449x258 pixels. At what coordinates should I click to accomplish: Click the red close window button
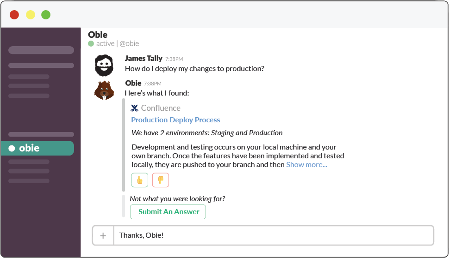tap(14, 14)
